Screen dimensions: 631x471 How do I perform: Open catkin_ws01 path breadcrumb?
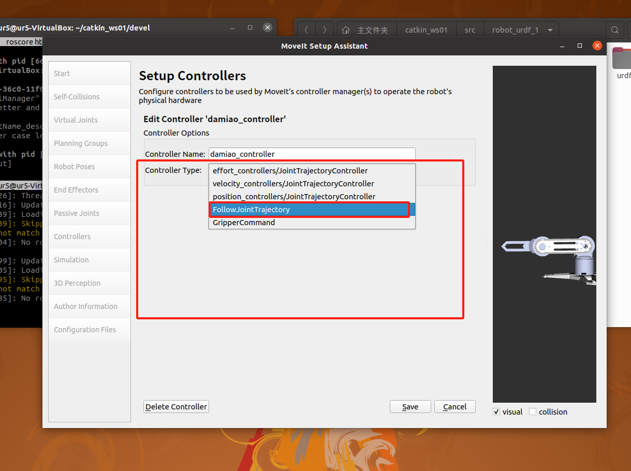[426, 30]
